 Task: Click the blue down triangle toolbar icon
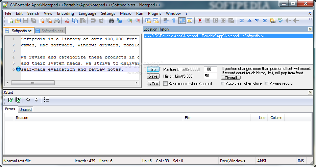click(x=257, y=20)
